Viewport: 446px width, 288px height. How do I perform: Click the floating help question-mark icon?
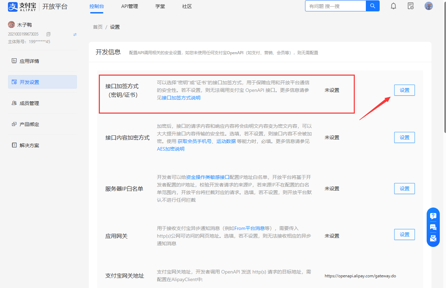(x=433, y=215)
